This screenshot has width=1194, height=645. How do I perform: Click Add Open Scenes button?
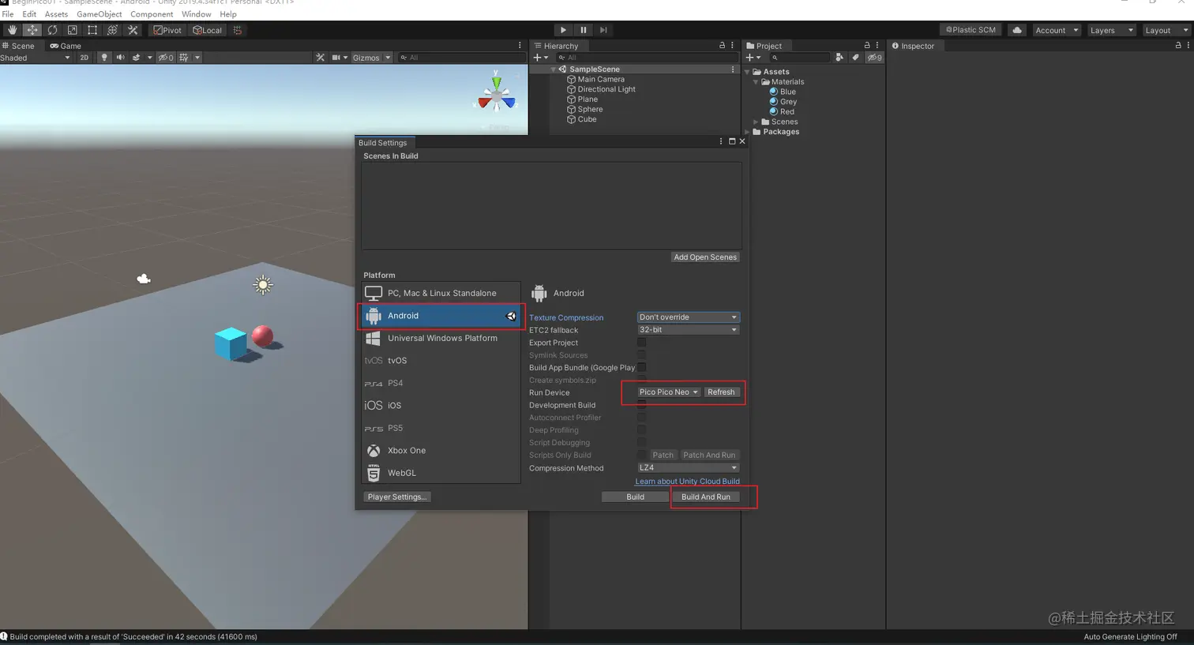coord(705,257)
